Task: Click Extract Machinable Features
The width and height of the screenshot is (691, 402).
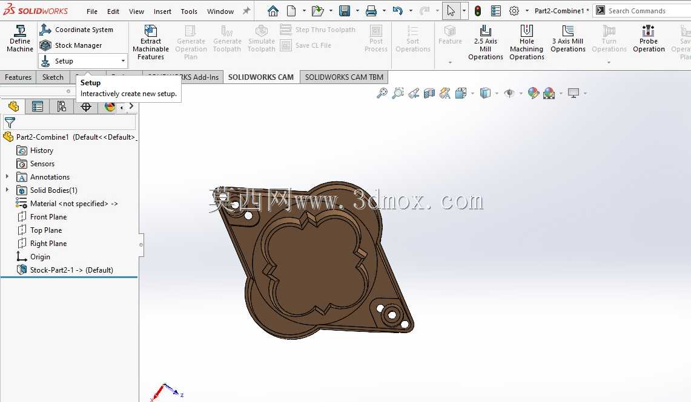Action: tap(151, 42)
